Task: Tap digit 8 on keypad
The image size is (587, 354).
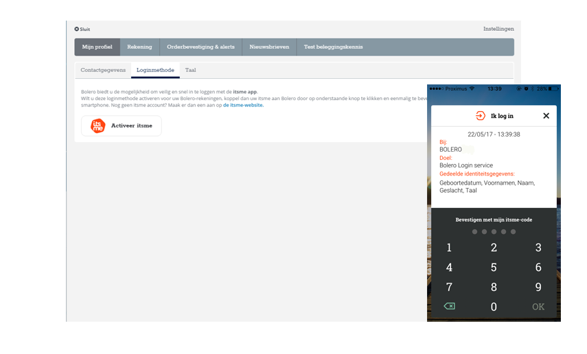Action: 494,287
